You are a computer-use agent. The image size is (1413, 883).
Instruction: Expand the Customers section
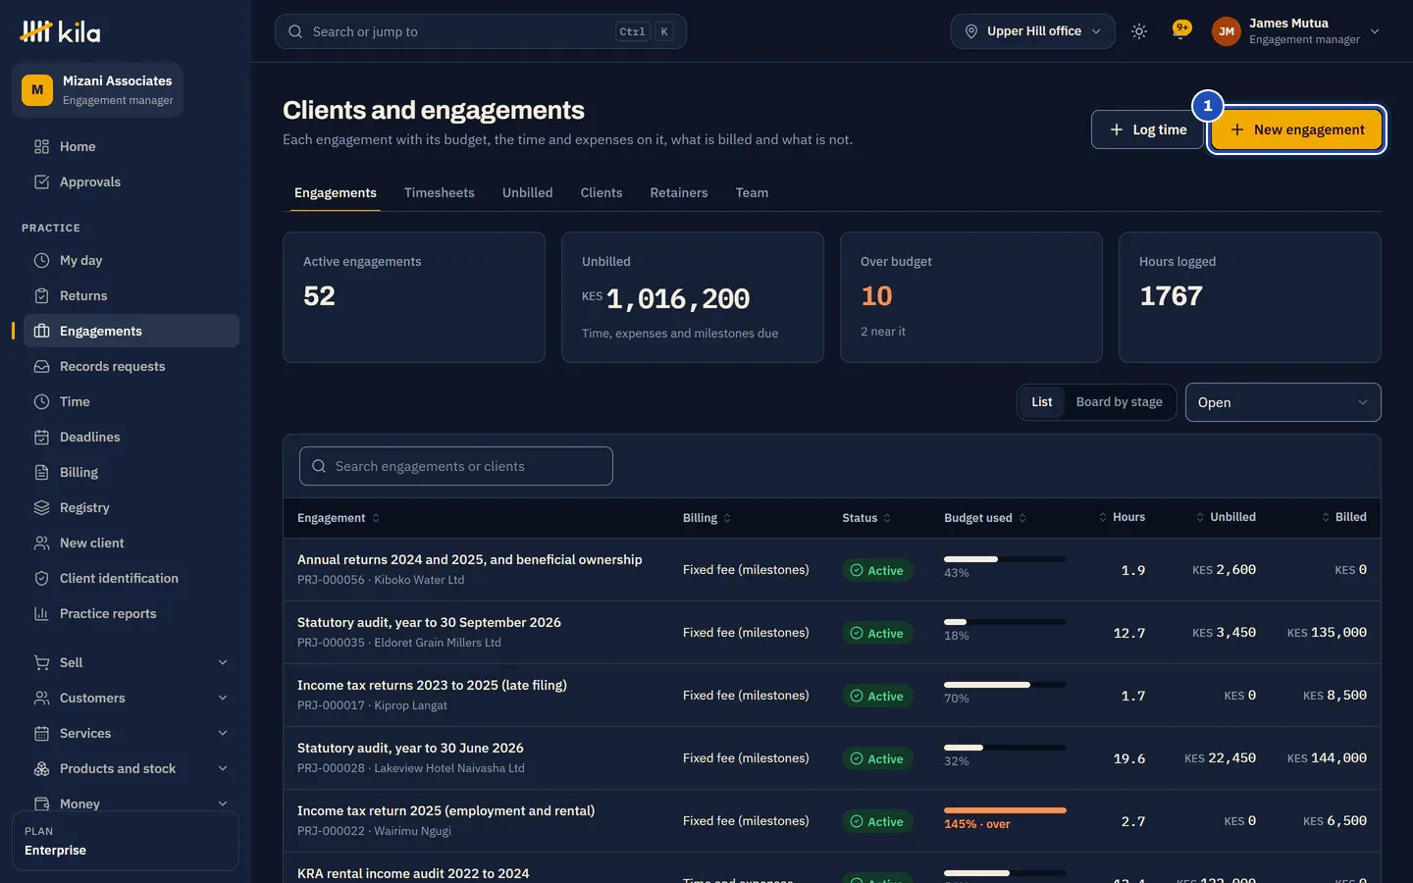(x=131, y=698)
